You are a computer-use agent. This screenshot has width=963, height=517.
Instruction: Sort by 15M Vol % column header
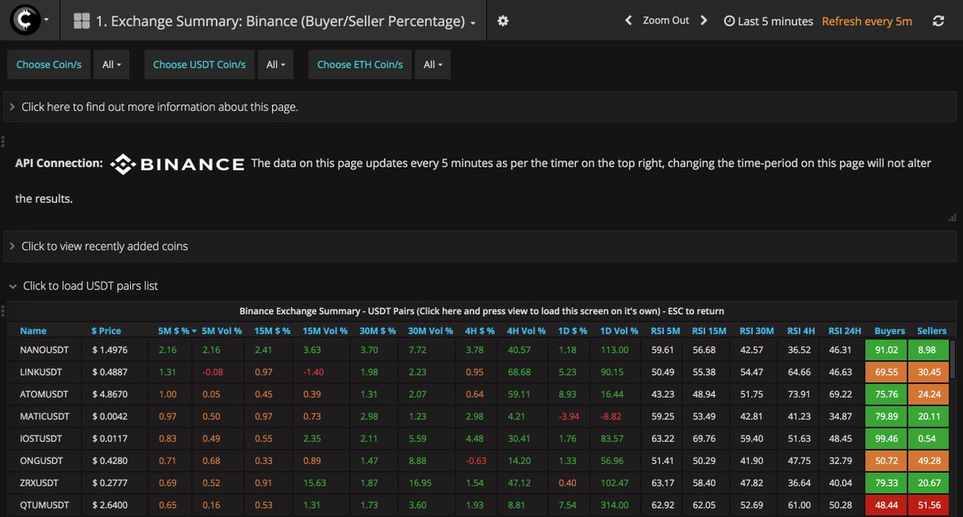click(325, 331)
